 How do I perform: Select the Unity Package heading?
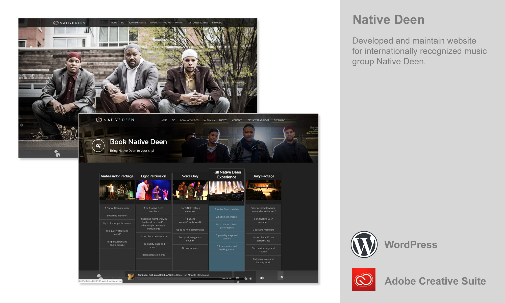(263, 176)
